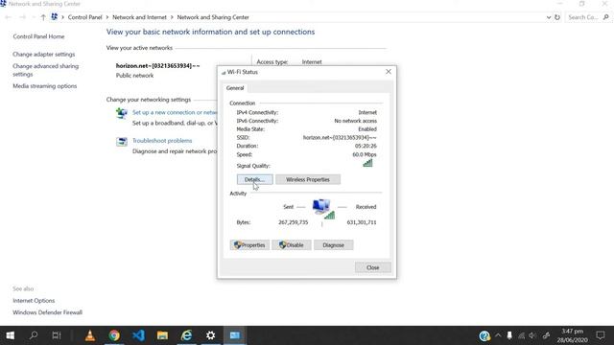Open Control Panel Home link
This screenshot has height=345, width=614.
pos(38,36)
